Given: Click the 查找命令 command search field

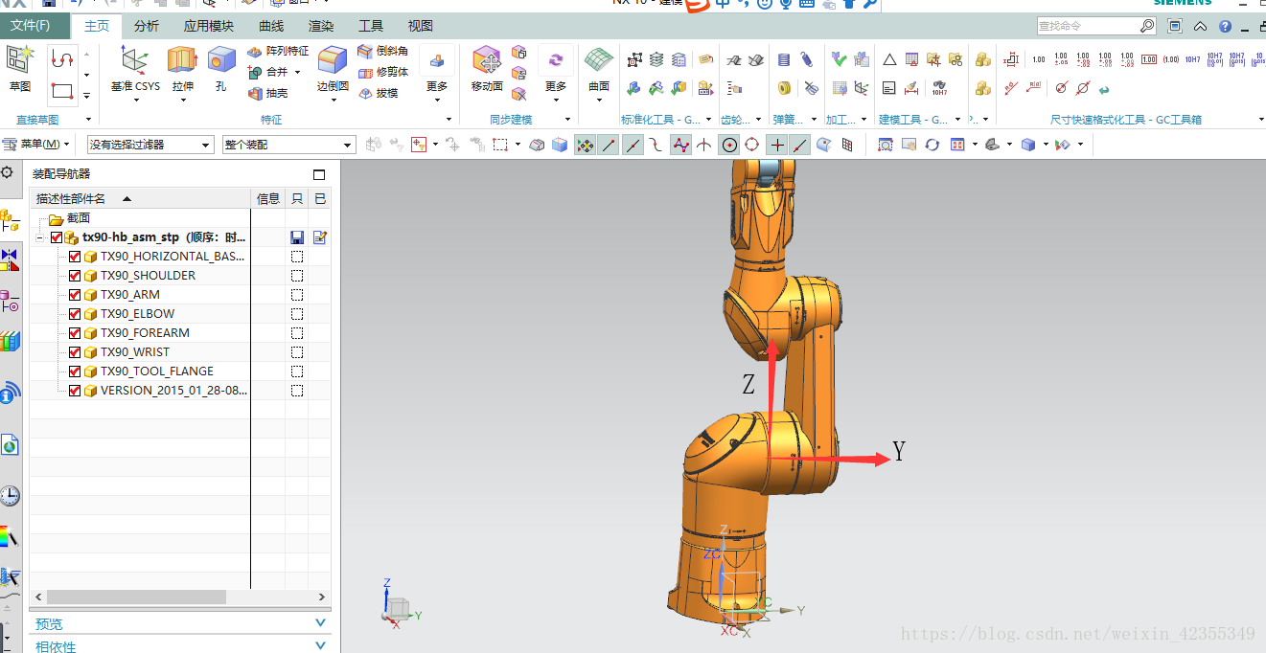Looking at the screenshot, I should coord(1097,26).
